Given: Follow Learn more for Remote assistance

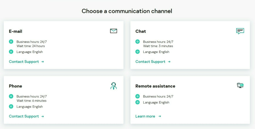Looking at the screenshot, I should click(x=145, y=116).
